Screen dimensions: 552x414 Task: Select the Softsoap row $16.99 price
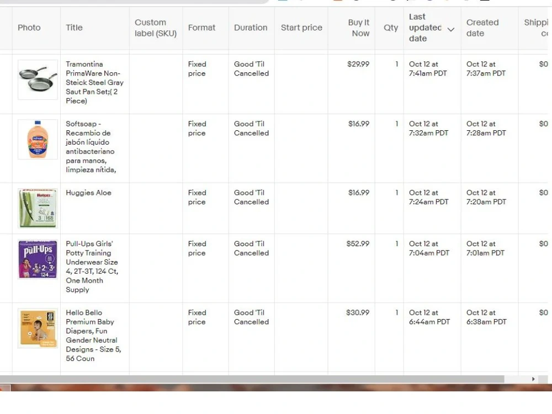(359, 124)
